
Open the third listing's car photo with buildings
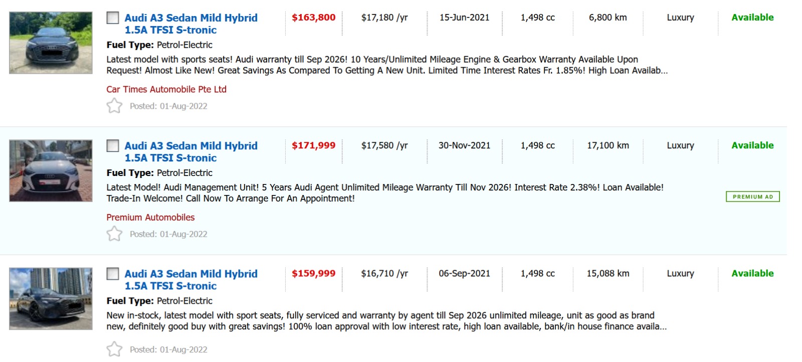tap(51, 299)
